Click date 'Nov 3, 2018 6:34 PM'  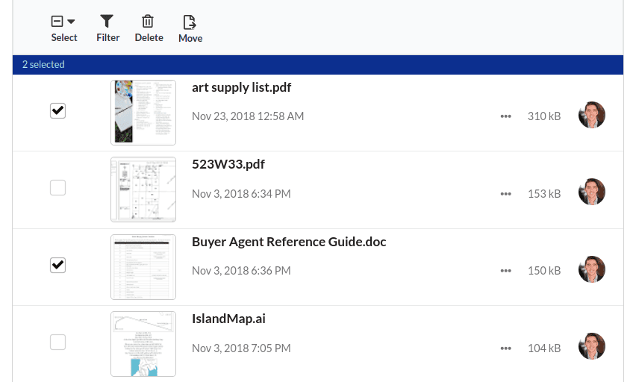click(x=241, y=194)
